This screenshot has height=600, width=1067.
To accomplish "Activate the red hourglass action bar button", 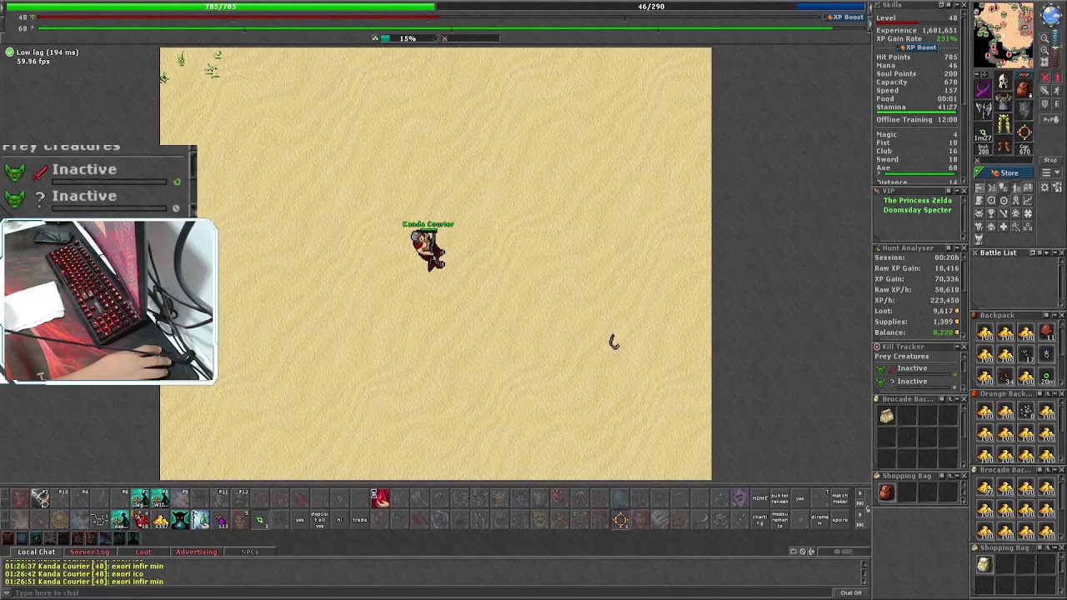I will pos(380,498).
